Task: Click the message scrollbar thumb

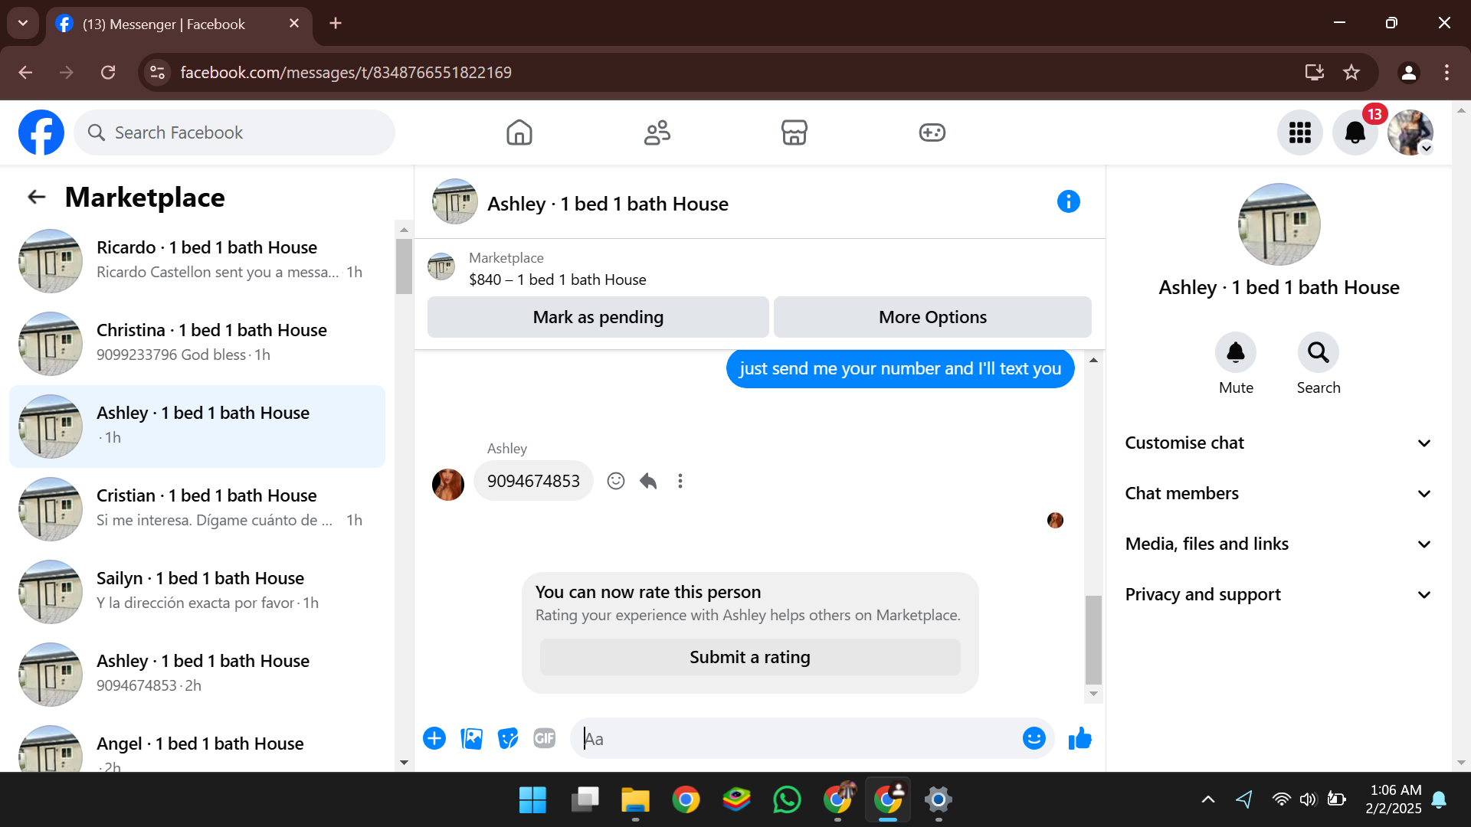Action: point(1093,639)
